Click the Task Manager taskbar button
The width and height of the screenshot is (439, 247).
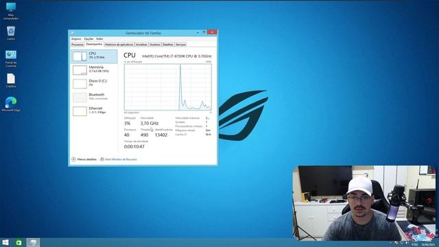33,242
